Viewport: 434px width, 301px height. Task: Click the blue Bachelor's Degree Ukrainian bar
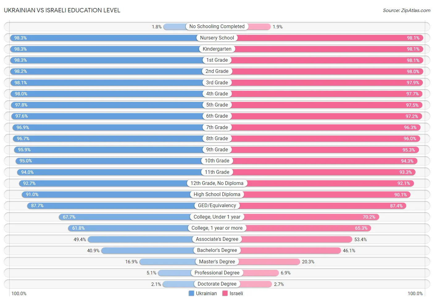click(148, 250)
